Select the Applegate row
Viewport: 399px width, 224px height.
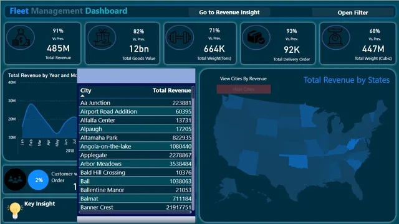(x=136, y=155)
